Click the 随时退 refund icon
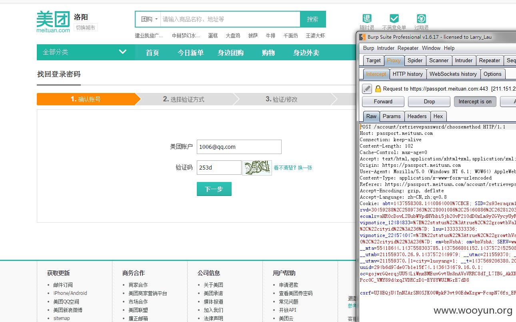516x322 pixels. (367, 18)
